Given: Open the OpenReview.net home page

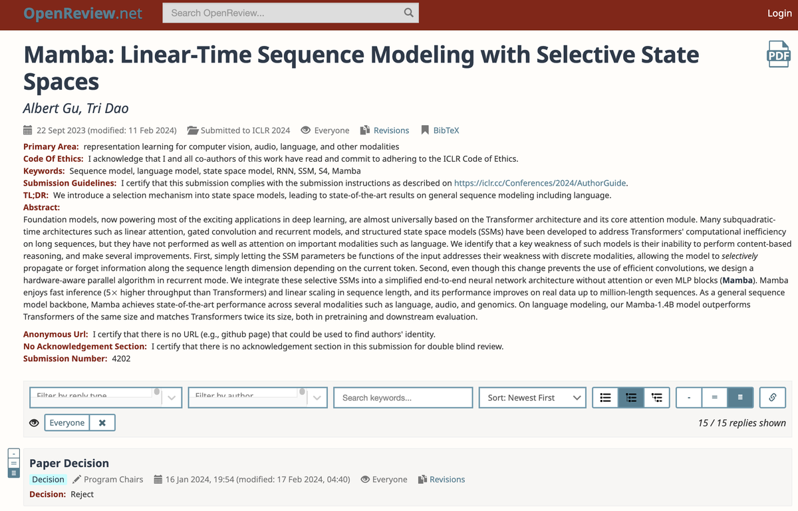Looking at the screenshot, I should (x=82, y=13).
